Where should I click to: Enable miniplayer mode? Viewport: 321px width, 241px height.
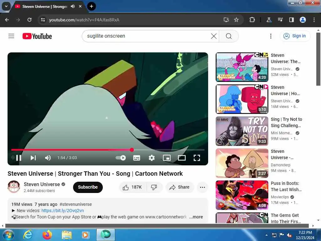[x=167, y=158]
